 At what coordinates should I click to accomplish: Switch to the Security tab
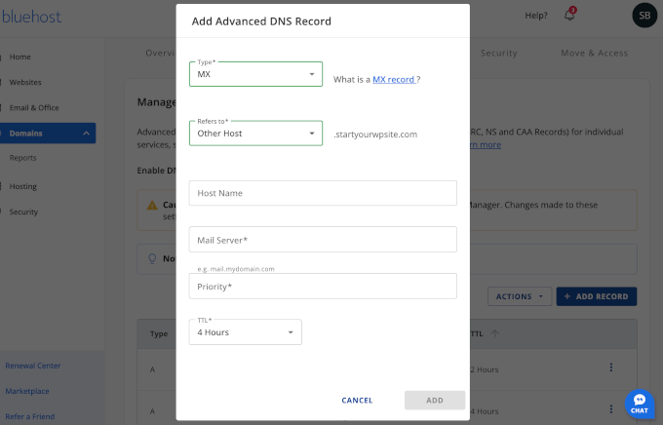pyautogui.click(x=499, y=53)
